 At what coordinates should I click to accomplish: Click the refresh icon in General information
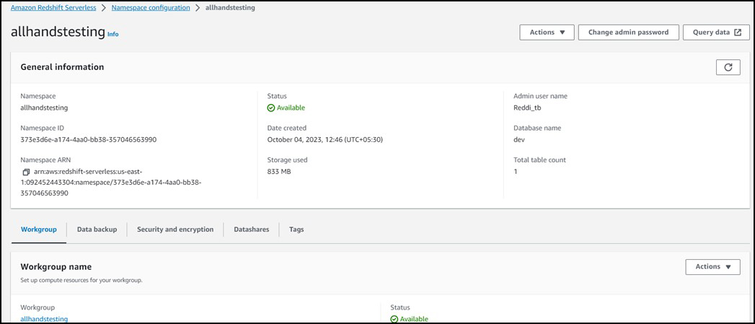pyautogui.click(x=728, y=67)
